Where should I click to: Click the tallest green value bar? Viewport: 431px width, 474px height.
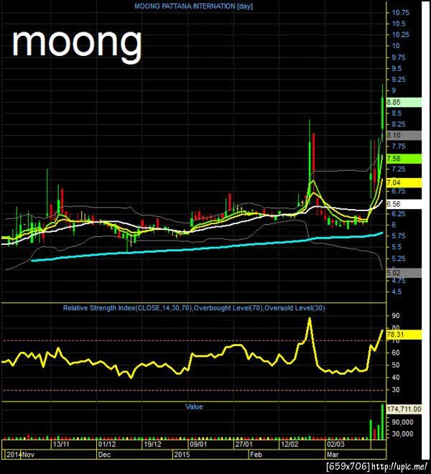(x=383, y=422)
